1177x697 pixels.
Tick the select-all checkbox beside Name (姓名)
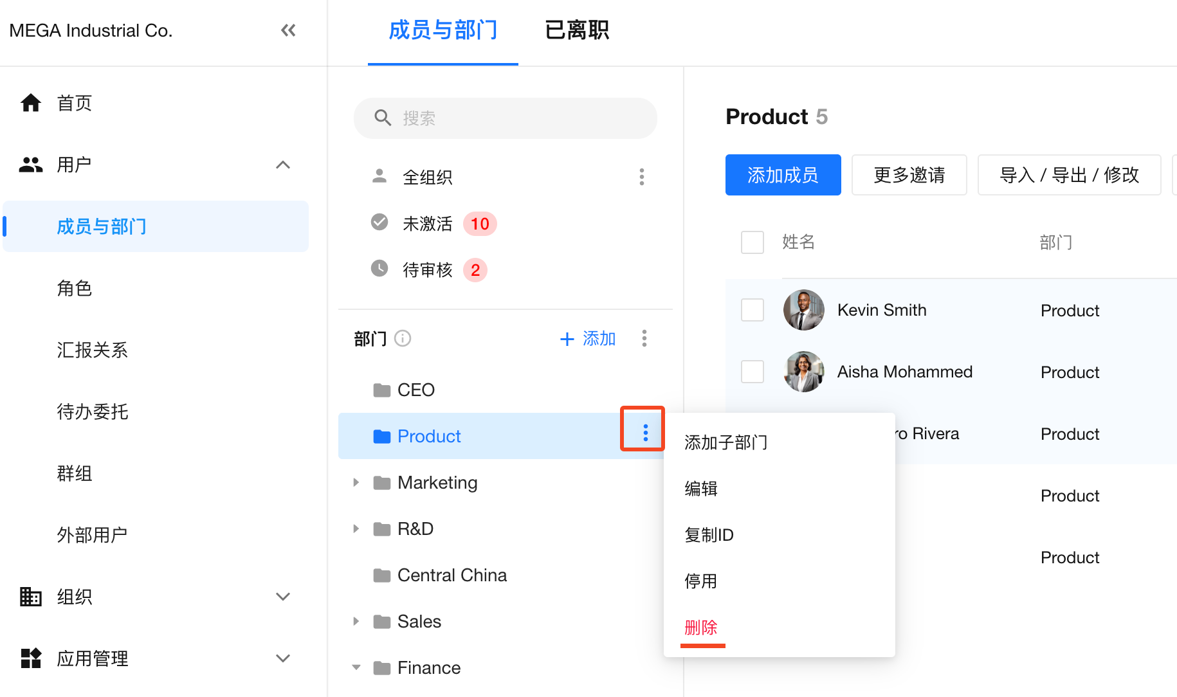(x=752, y=242)
